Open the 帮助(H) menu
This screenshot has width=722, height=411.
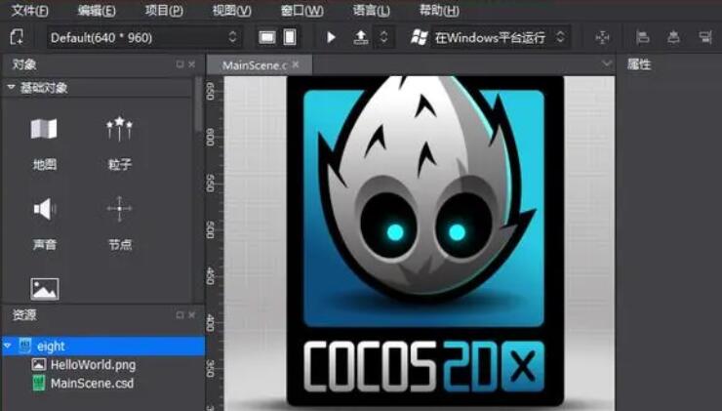click(439, 10)
